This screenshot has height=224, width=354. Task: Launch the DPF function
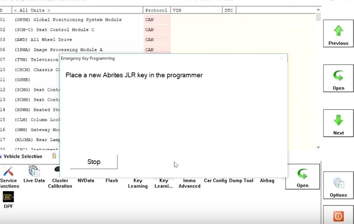8,200
